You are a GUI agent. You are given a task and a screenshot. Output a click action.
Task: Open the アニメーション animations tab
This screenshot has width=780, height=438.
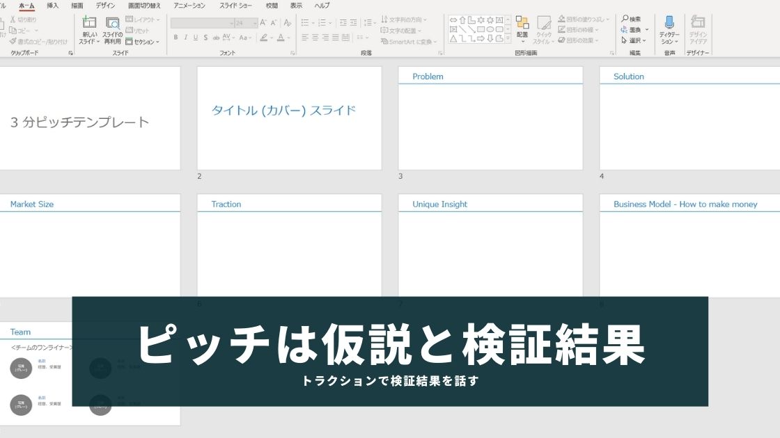point(189,6)
